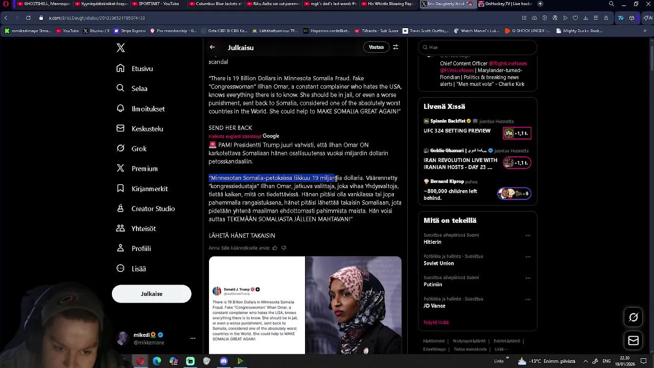Open Stripe Express bookmark

coord(129,31)
